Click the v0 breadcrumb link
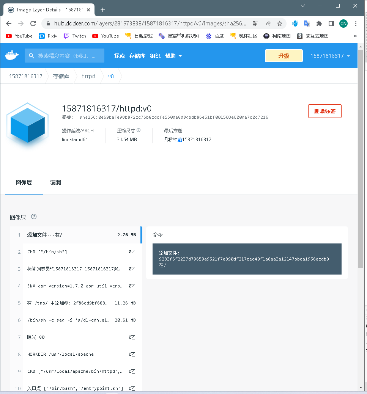This screenshot has width=367, height=394. (x=111, y=76)
